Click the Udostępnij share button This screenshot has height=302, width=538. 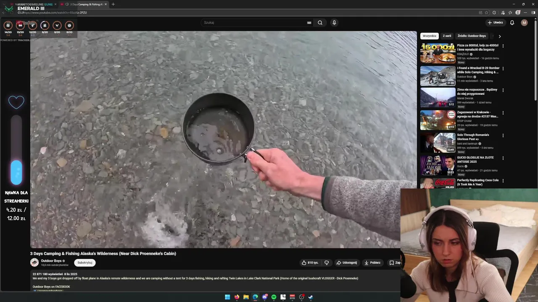[x=347, y=263]
